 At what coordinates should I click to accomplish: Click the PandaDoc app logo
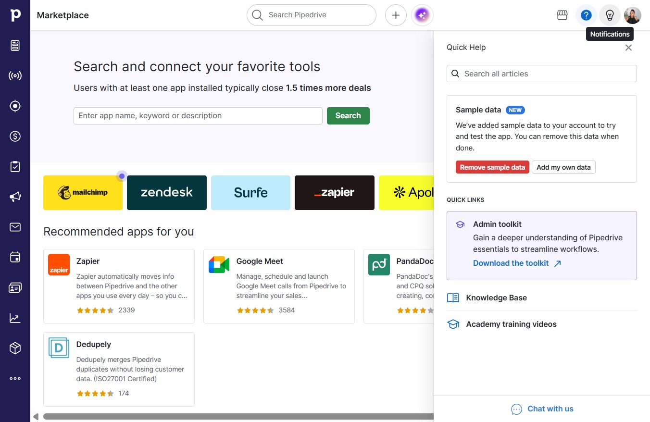379,265
